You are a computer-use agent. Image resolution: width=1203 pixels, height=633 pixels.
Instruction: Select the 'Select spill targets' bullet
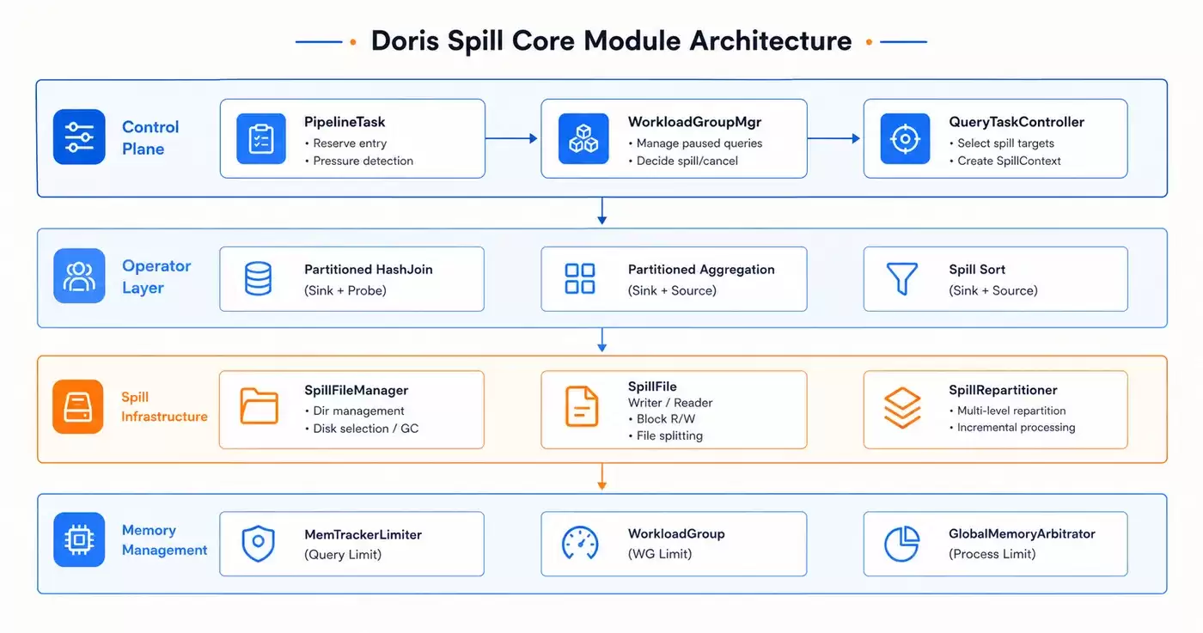click(1006, 143)
